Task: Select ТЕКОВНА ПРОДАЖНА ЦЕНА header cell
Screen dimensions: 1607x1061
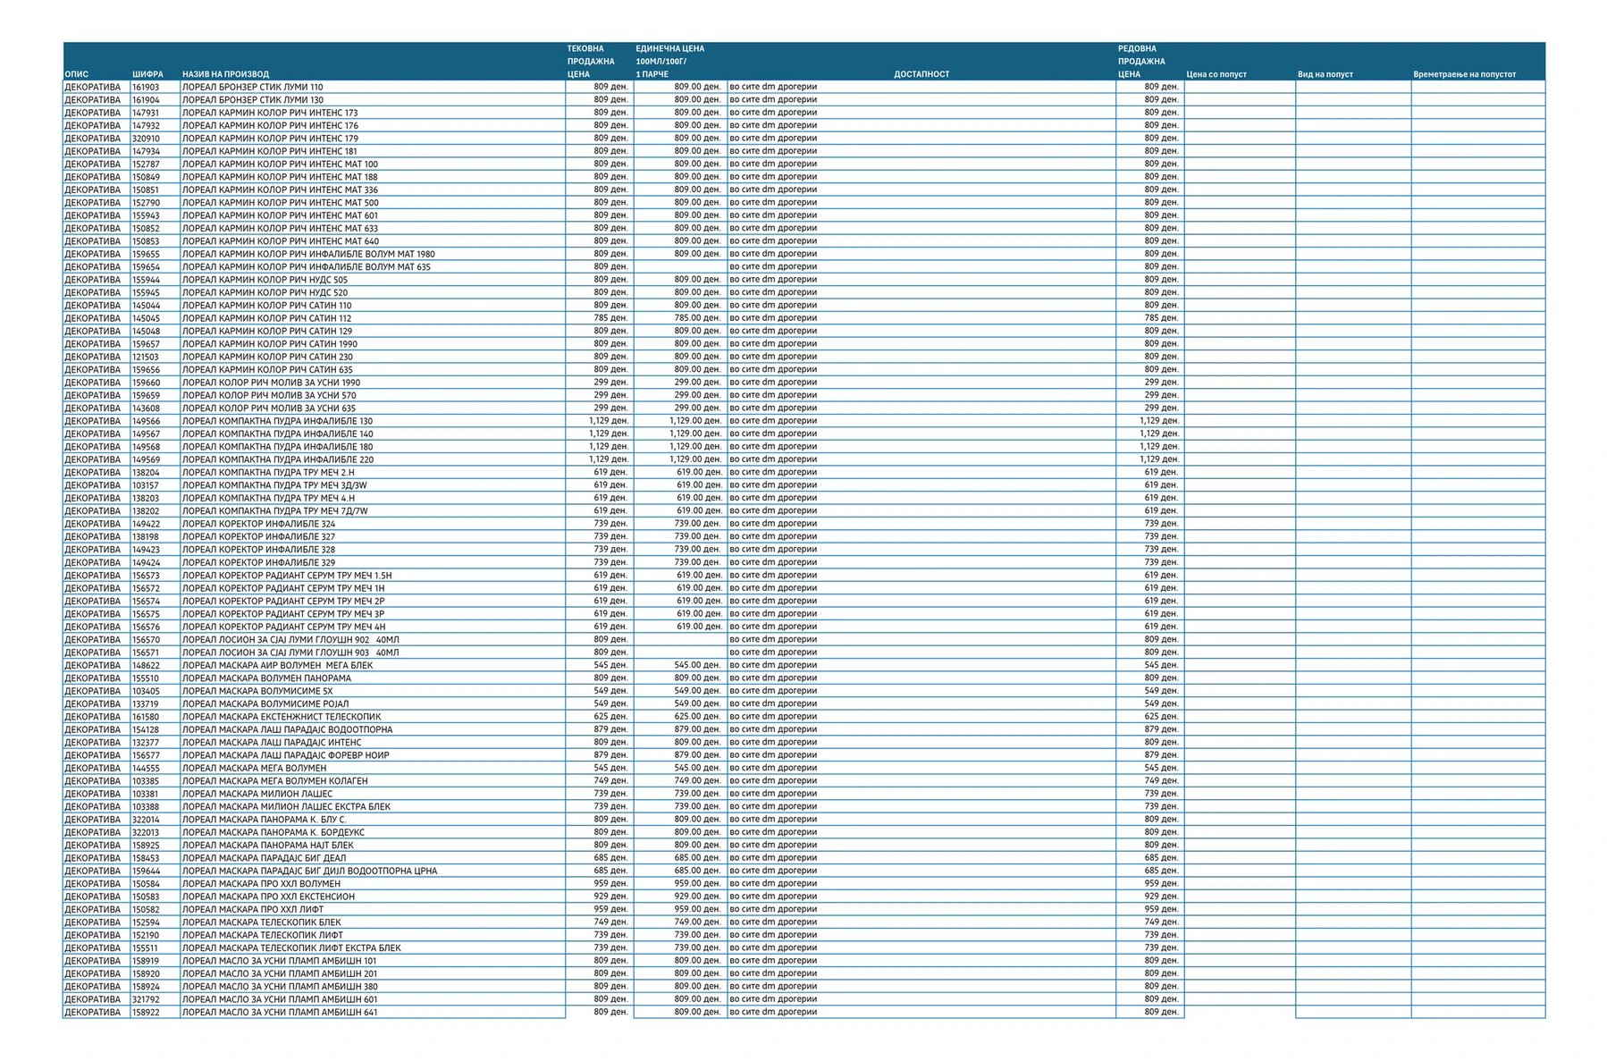Action: pos(591,62)
